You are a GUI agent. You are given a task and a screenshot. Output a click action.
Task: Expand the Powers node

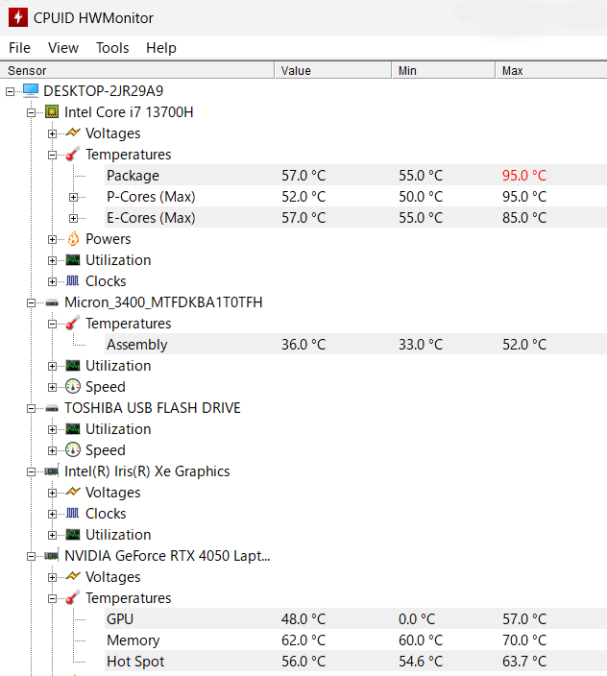[x=52, y=239]
